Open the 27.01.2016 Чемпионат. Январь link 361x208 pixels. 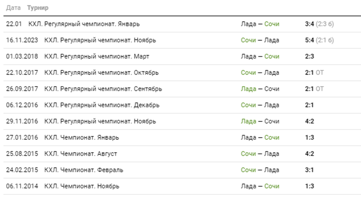[x=82, y=138]
